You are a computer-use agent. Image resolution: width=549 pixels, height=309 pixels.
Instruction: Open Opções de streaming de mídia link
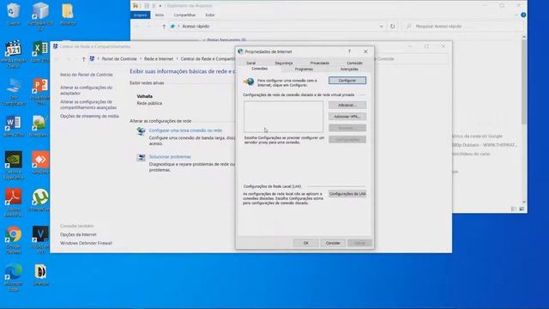pos(89,116)
